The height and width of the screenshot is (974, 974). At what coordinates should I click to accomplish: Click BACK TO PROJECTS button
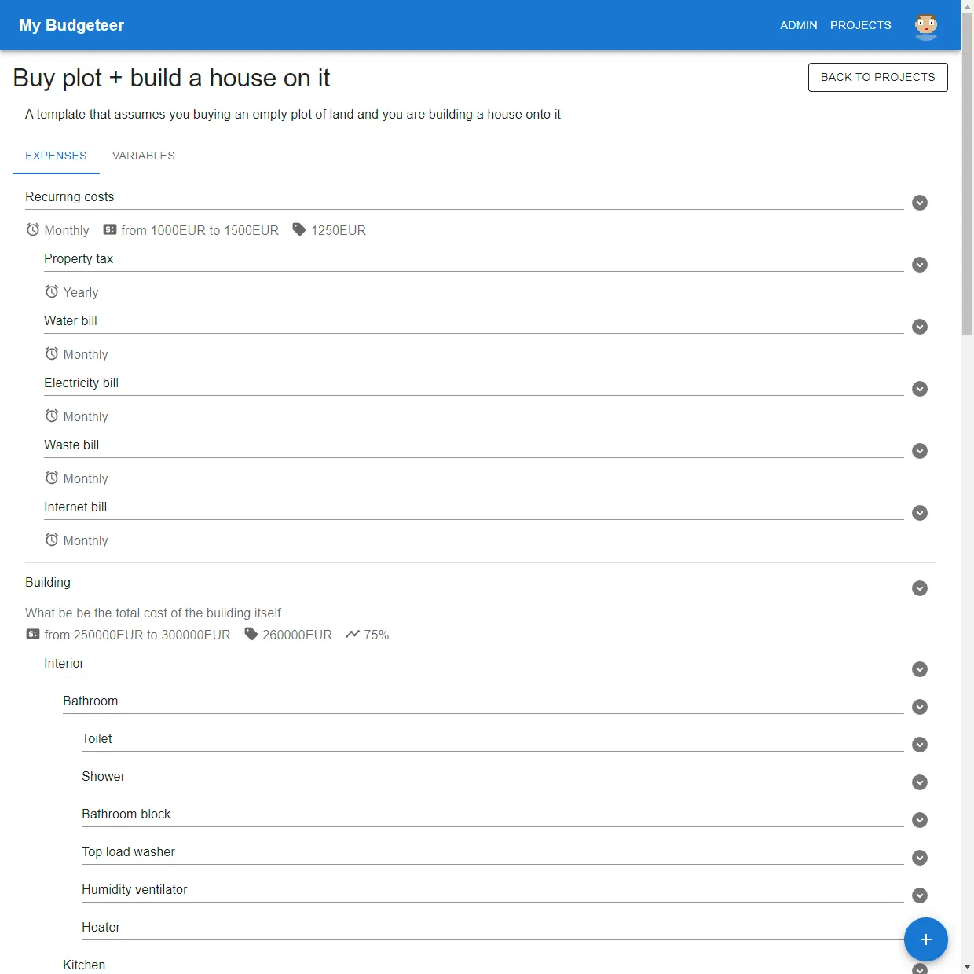point(877,77)
